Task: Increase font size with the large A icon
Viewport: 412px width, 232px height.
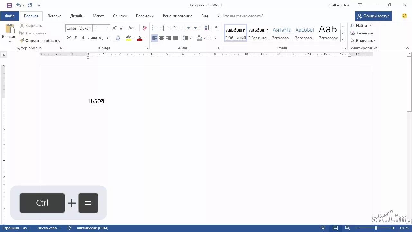Action: pyautogui.click(x=114, y=28)
